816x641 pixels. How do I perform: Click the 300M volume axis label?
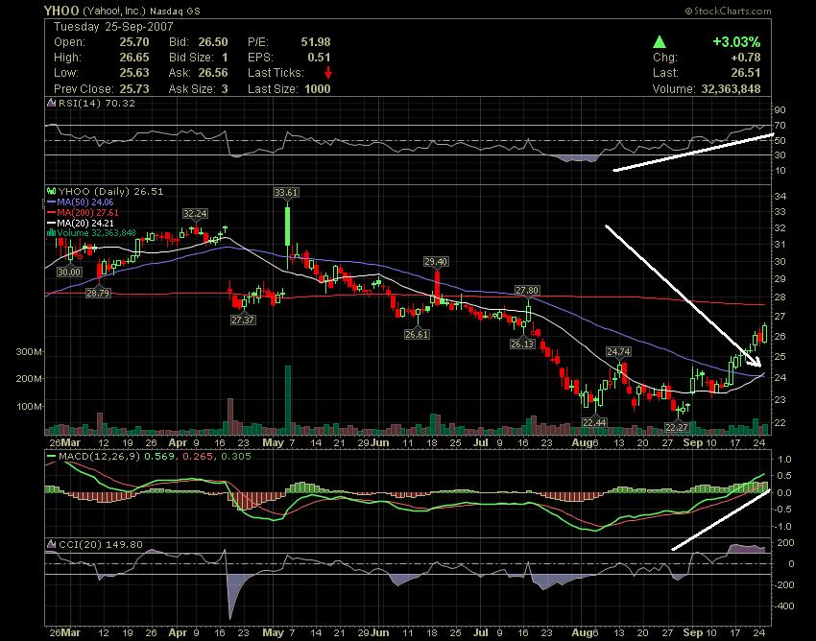(x=29, y=352)
